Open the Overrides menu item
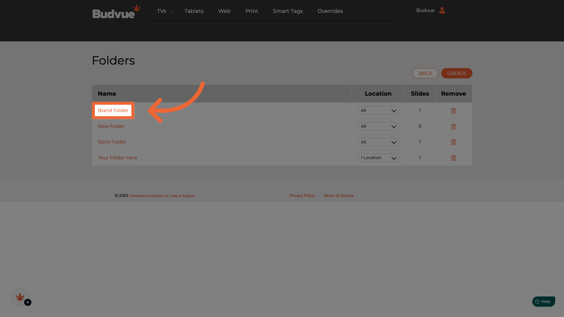The image size is (564, 317). click(x=330, y=11)
